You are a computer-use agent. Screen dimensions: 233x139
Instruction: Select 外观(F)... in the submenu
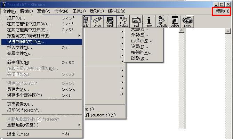[144, 35]
